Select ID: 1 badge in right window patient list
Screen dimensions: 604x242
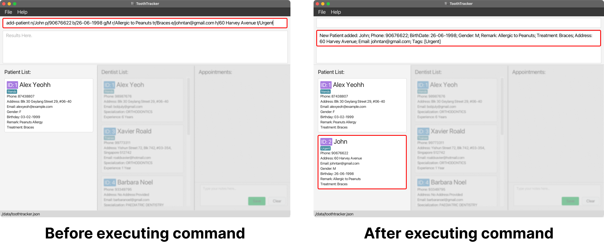click(326, 85)
